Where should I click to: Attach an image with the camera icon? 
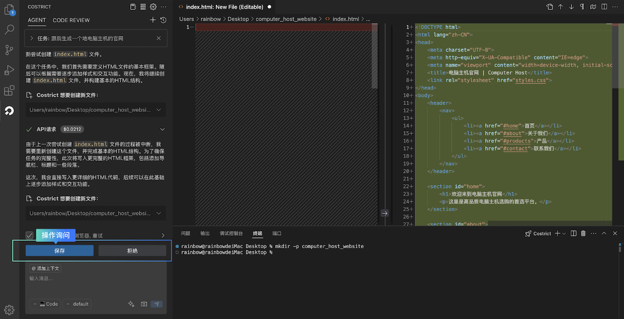[x=144, y=304]
